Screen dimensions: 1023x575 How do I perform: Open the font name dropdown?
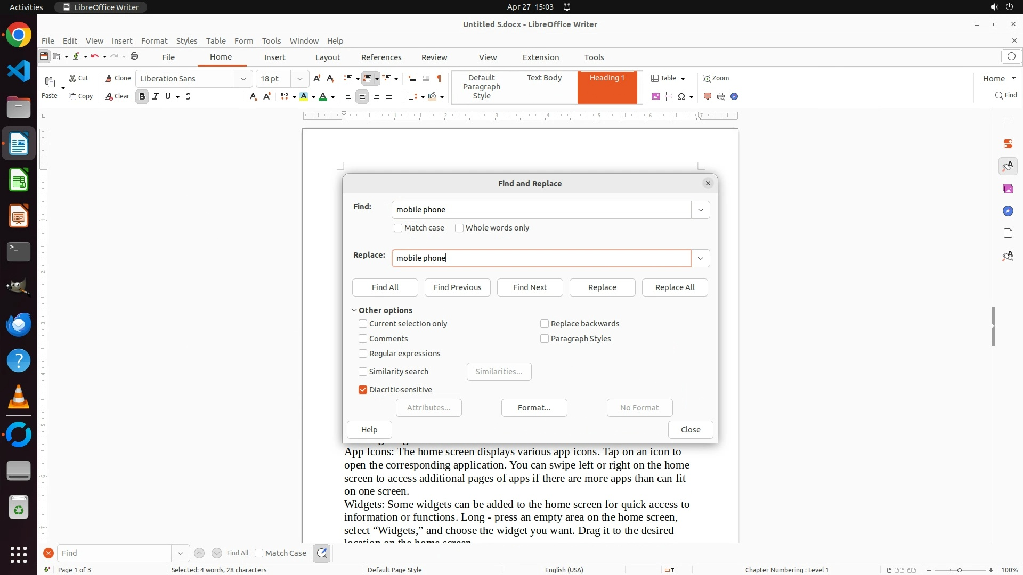click(x=243, y=79)
